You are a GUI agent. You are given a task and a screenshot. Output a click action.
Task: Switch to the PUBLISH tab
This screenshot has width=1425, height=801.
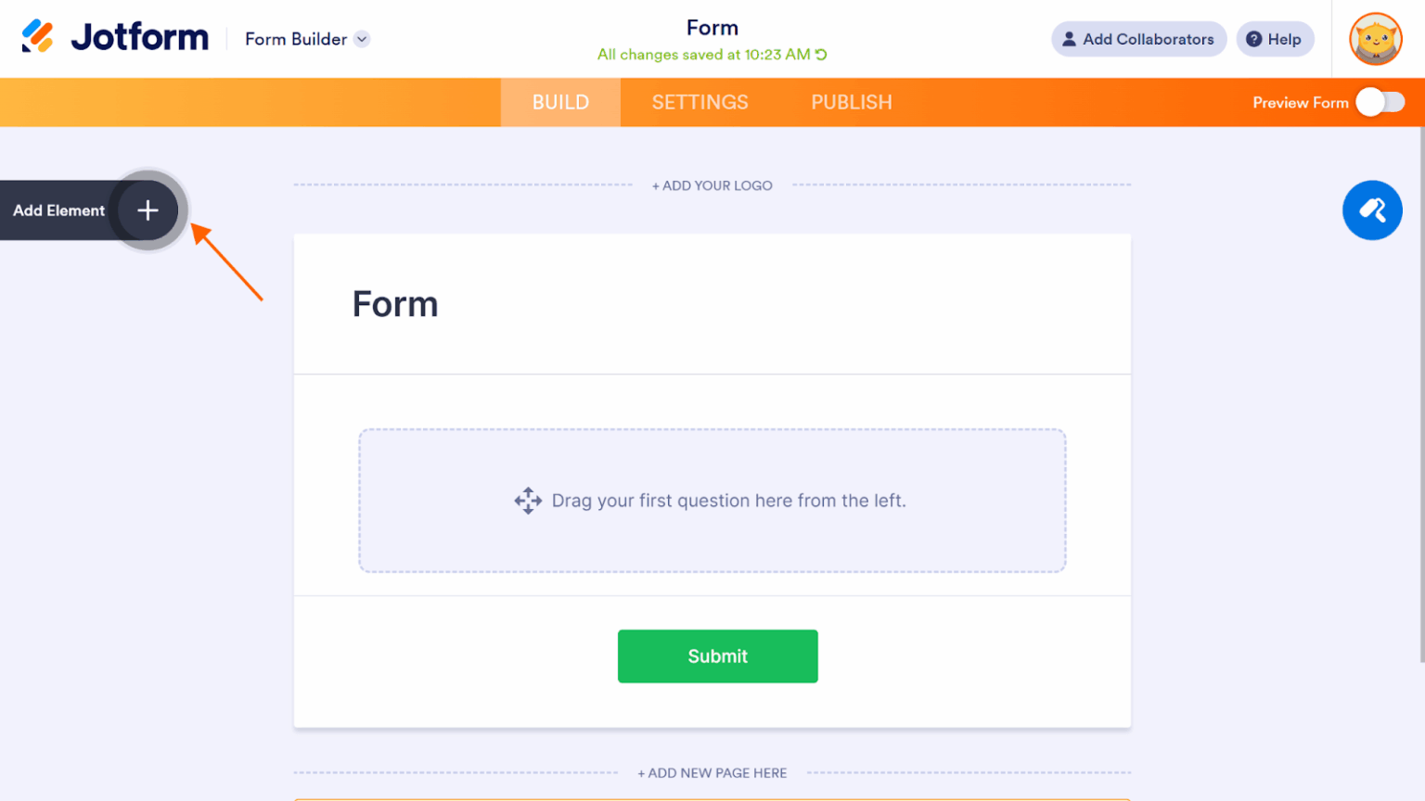pos(851,102)
